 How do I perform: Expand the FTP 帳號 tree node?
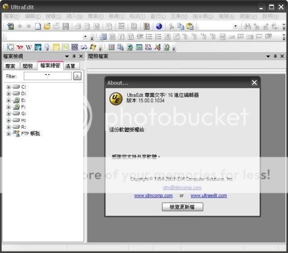9,134
